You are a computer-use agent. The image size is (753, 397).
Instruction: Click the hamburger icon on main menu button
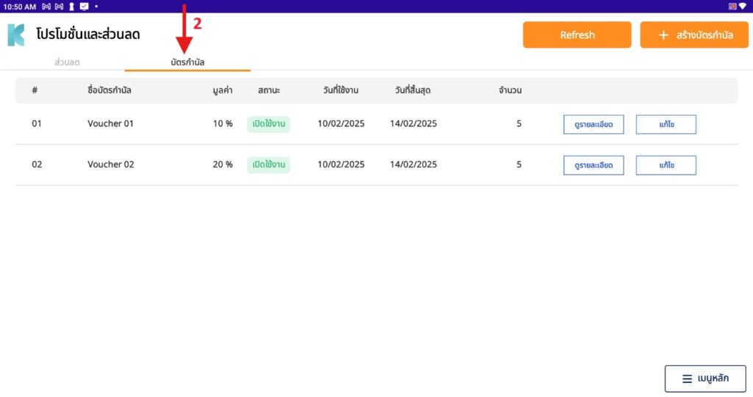[x=687, y=379]
